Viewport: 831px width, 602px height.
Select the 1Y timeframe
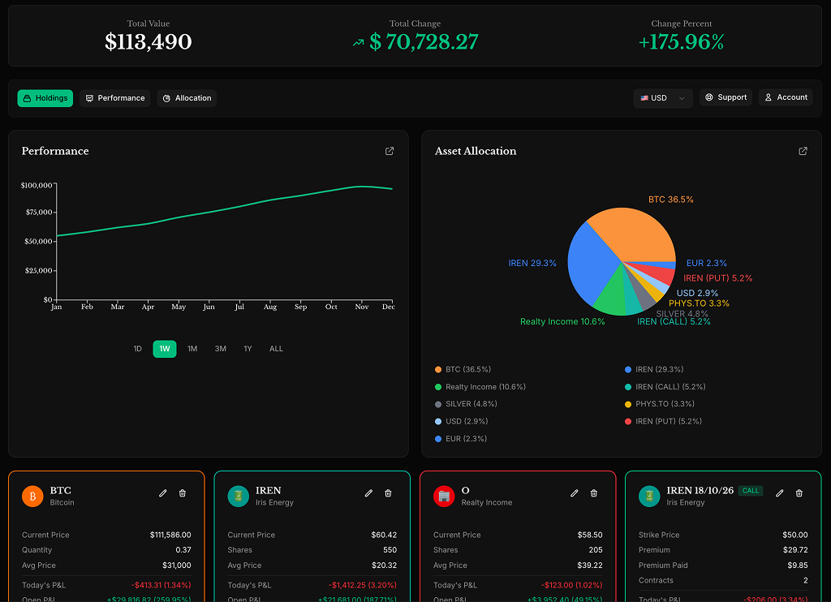[x=248, y=348]
